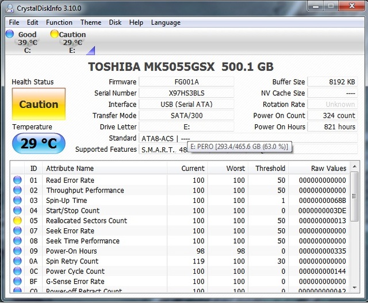This screenshot has width=368, height=303.
Task: Select the G-Sense Error Rate row text
Action: (x=75, y=281)
